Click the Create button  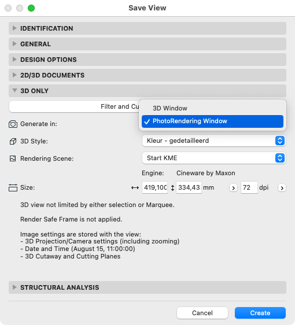260,313
